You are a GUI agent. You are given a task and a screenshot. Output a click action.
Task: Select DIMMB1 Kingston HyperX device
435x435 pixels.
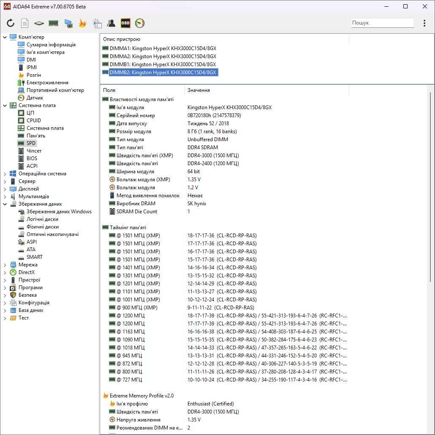(x=163, y=64)
